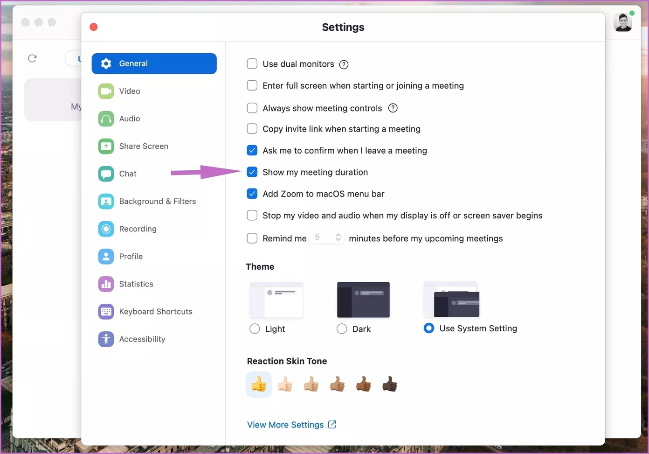Click the Keyboard Shortcuts icon
The width and height of the screenshot is (649, 454).
106,311
